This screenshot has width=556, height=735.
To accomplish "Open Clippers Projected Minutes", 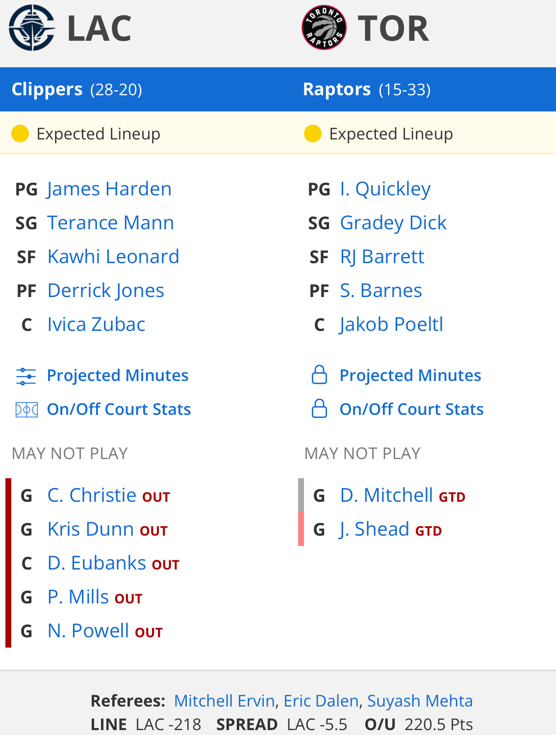I will (118, 376).
